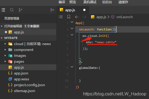Click line number 6 in the gutter
Screen dimensions: 149x99
point(68,55)
